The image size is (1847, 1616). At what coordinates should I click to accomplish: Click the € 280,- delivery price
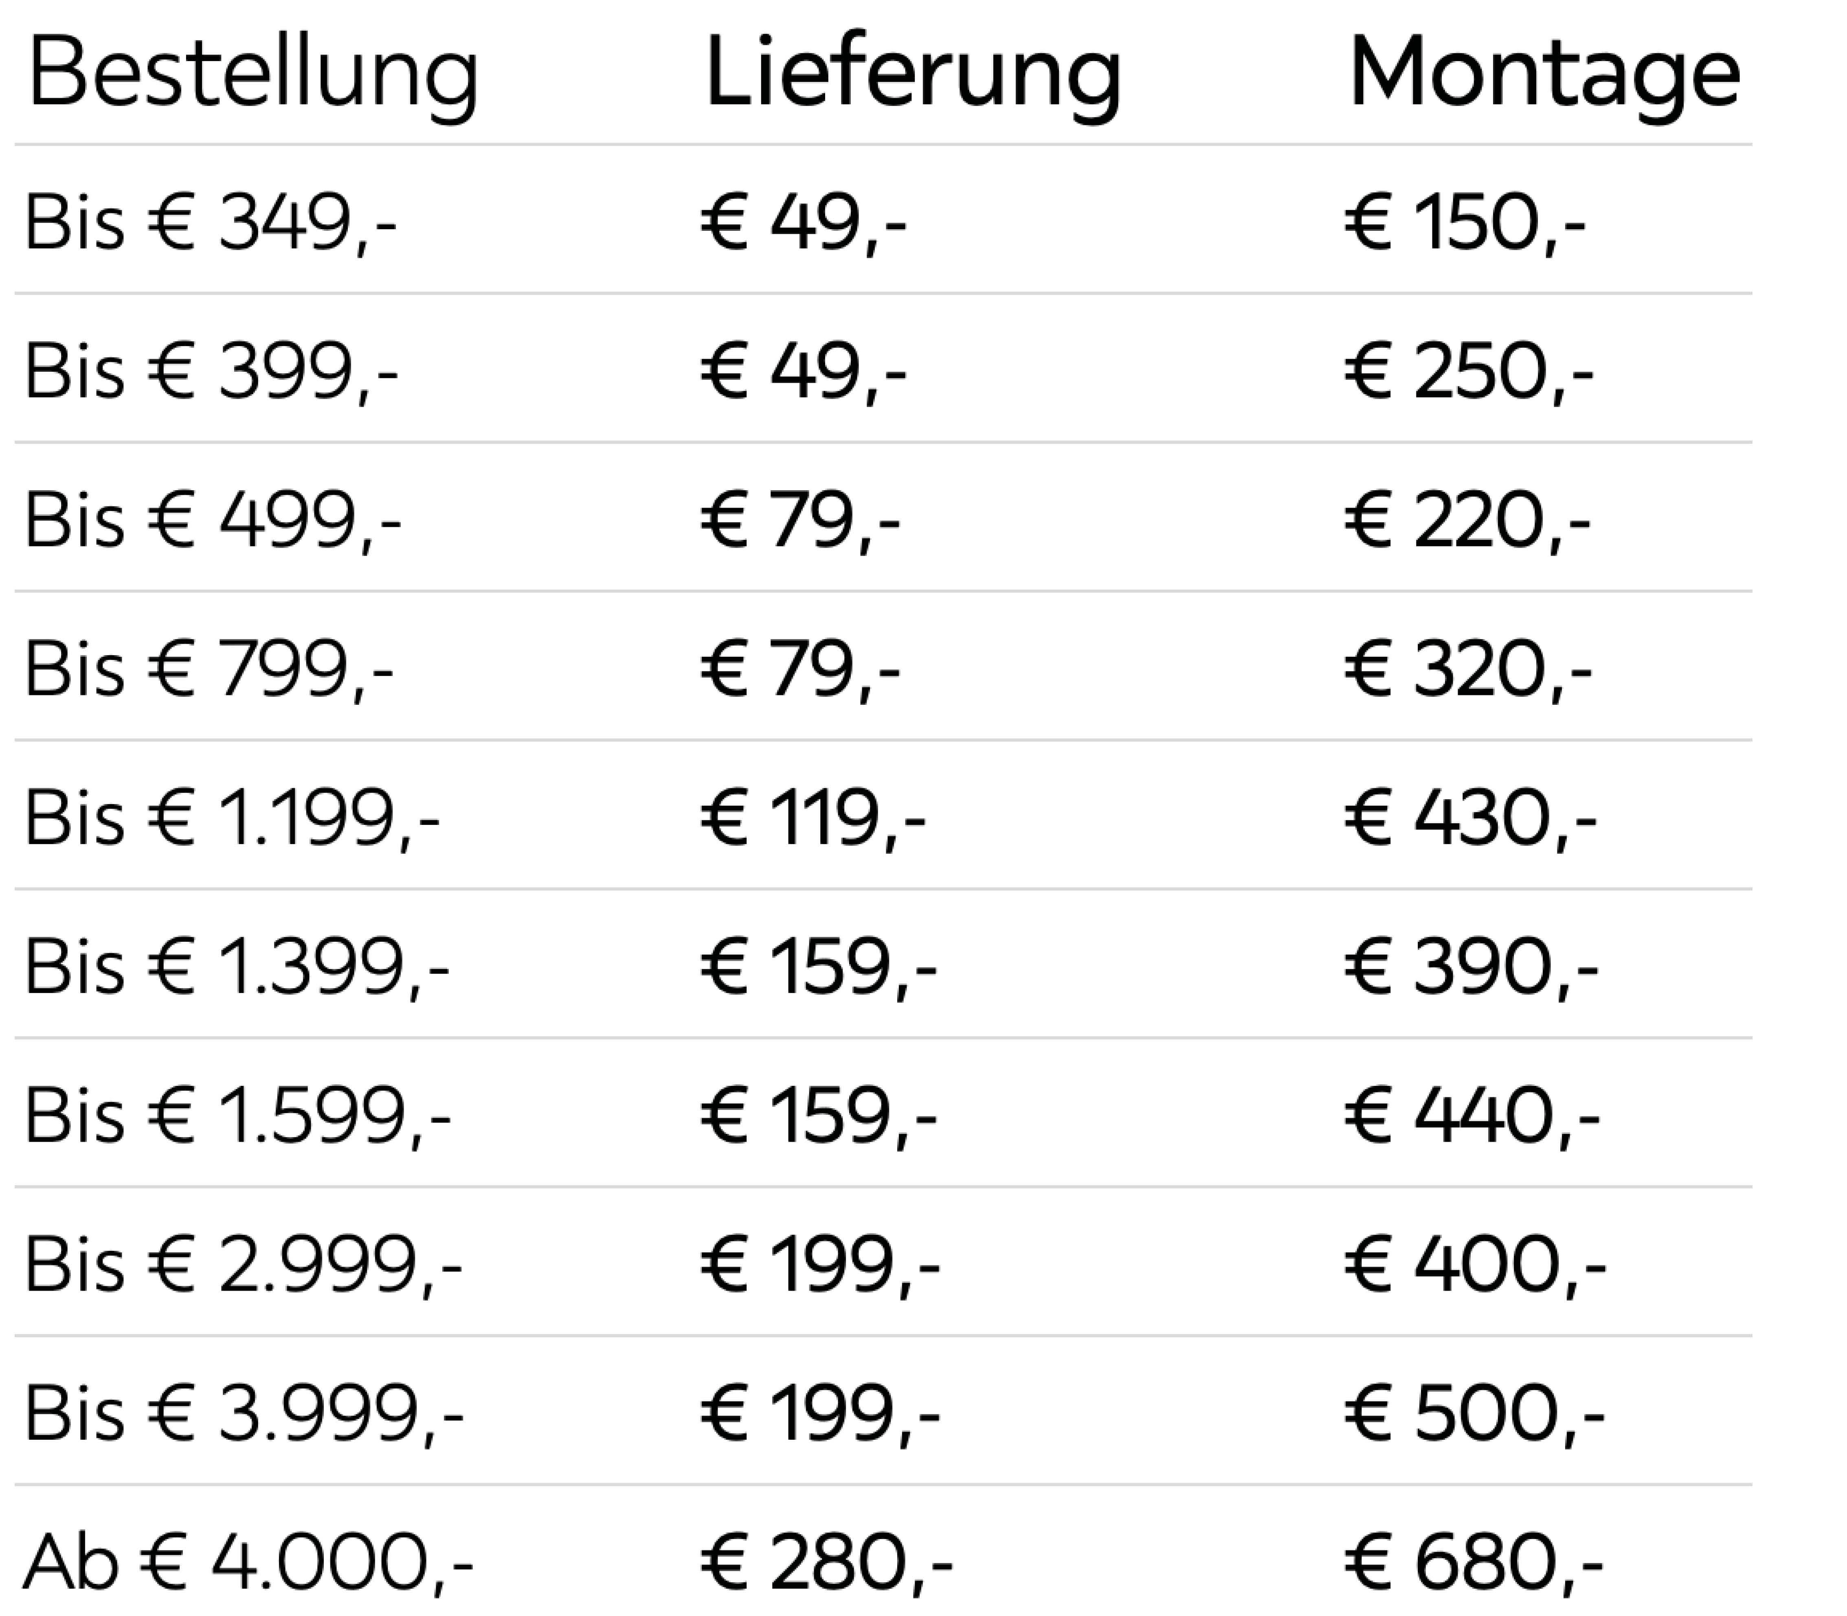pos(827,1562)
